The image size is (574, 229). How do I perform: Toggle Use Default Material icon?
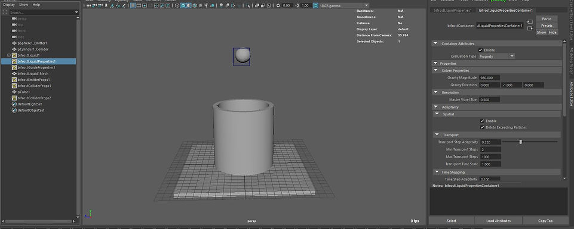coord(189,5)
